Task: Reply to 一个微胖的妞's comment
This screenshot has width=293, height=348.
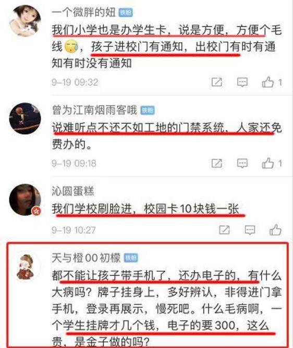Action: click(x=242, y=82)
